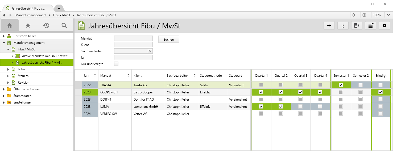Viewport: 393px width, 151px height.
Task: Open the settings gear icon
Action: coord(384,25)
